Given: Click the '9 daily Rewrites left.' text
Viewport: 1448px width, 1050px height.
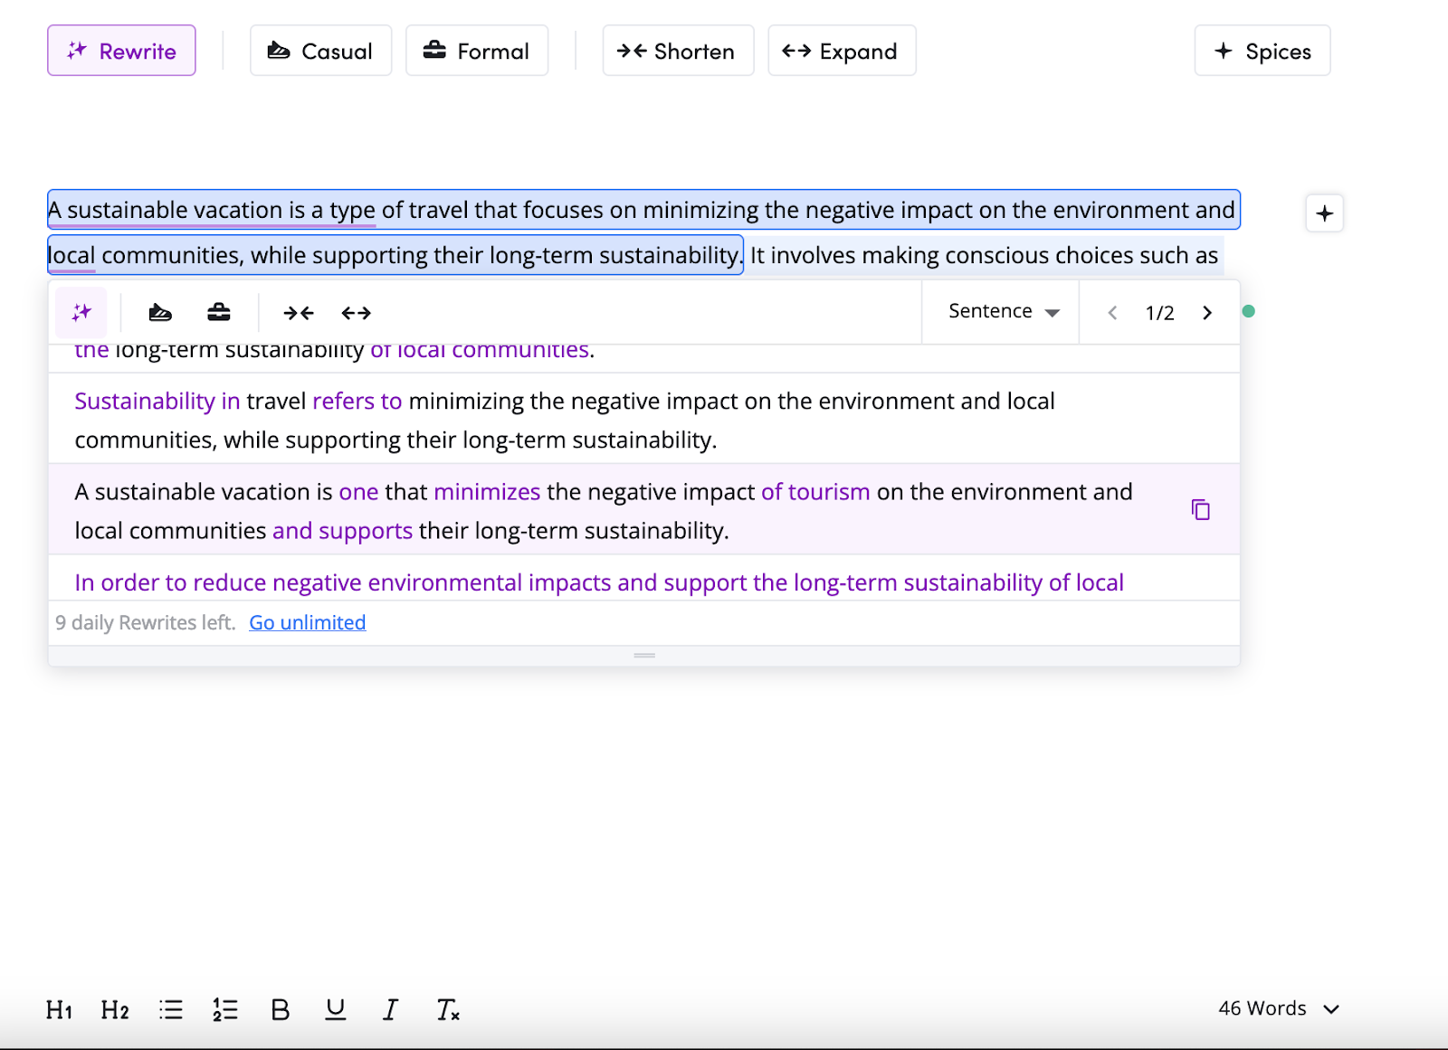Looking at the screenshot, I should 146,622.
